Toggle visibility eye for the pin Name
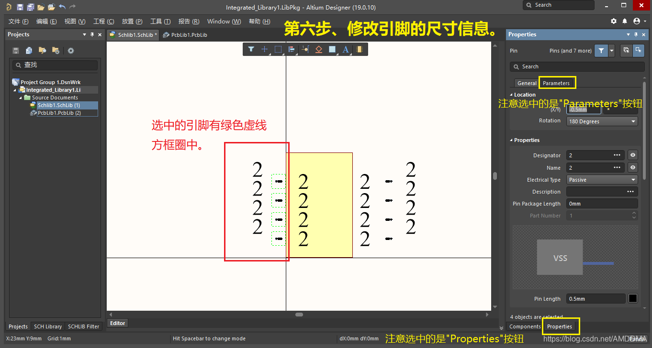 [x=633, y=168]
